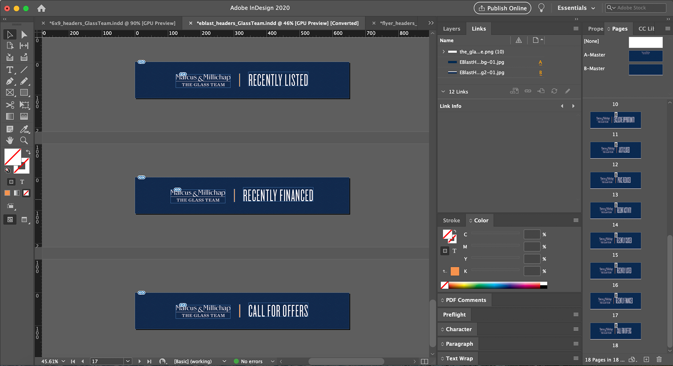The image size is (673, 366).
Task: Collapse the 12 Links section
Action: click(443, 91)
